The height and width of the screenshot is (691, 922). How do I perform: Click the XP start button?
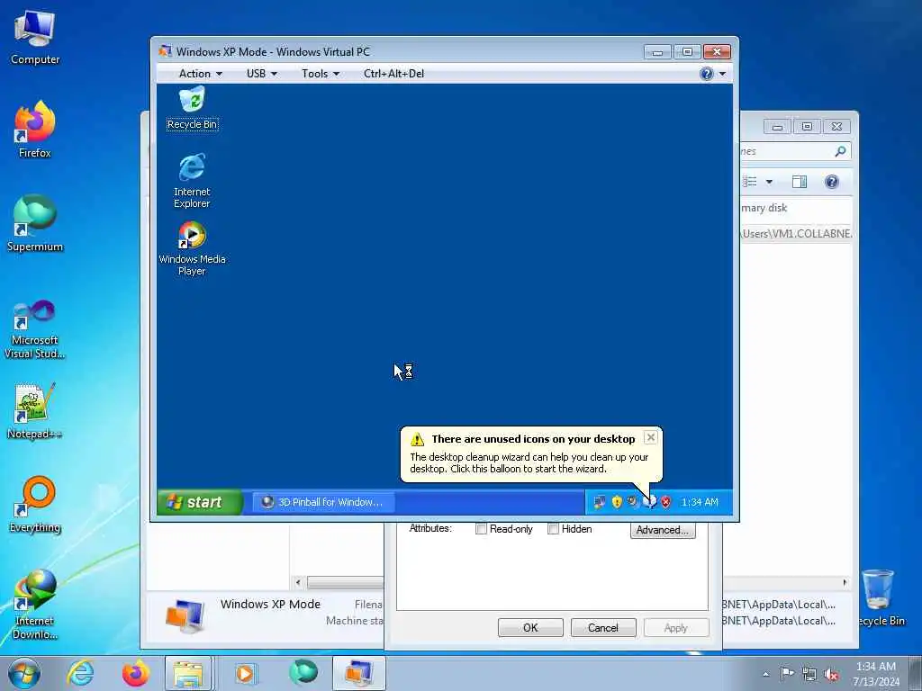[x=200, y=502]
